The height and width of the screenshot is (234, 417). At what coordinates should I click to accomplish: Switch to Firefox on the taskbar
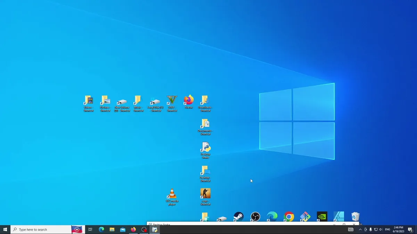133,229
